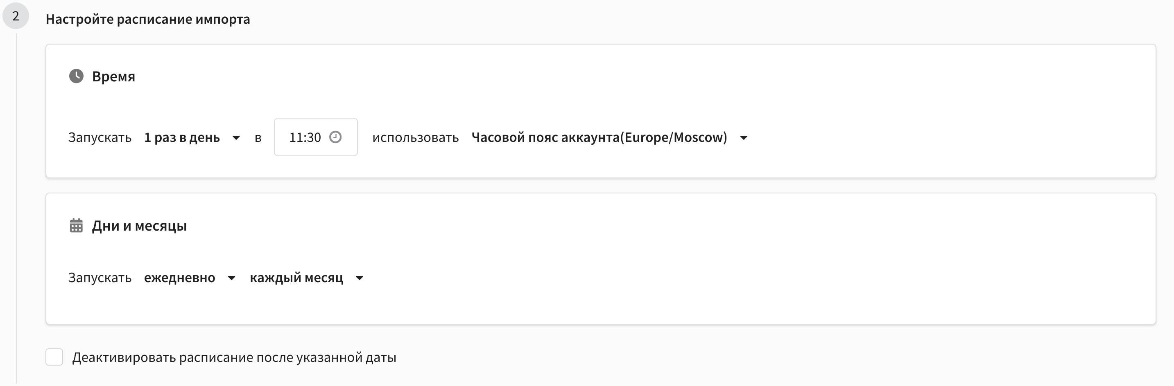Open the каждый месяц months dropdown

[x=307, y=278]
